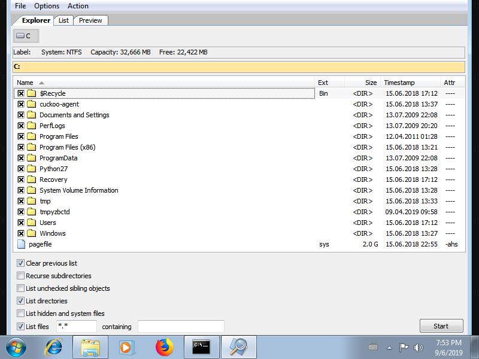Sort by the Name column header
Viewport: 479px width, 359px height.
pyautogui.click(x=25, y=83)
